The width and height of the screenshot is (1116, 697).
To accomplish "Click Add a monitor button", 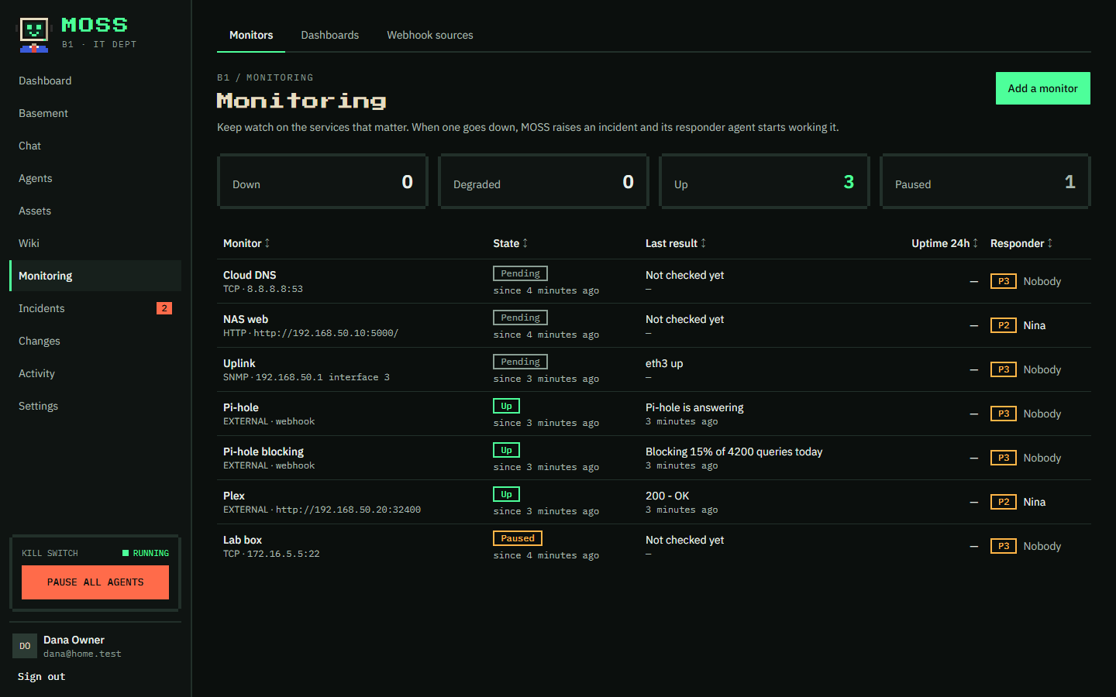I will pyautogui.click(x=1042, y=88).
